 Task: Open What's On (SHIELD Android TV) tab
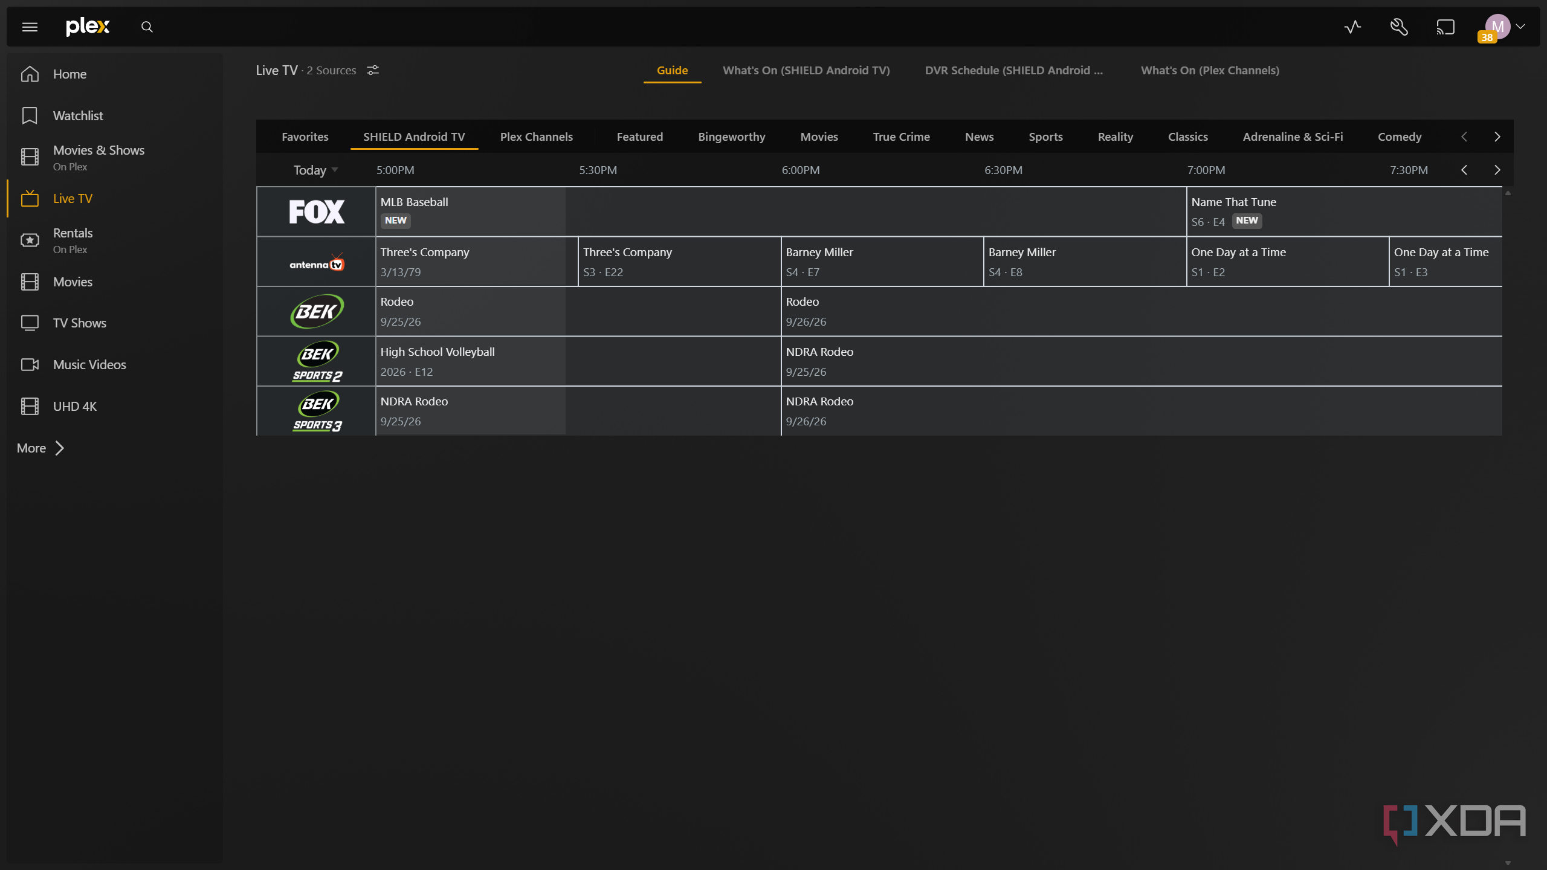[806, 70]
